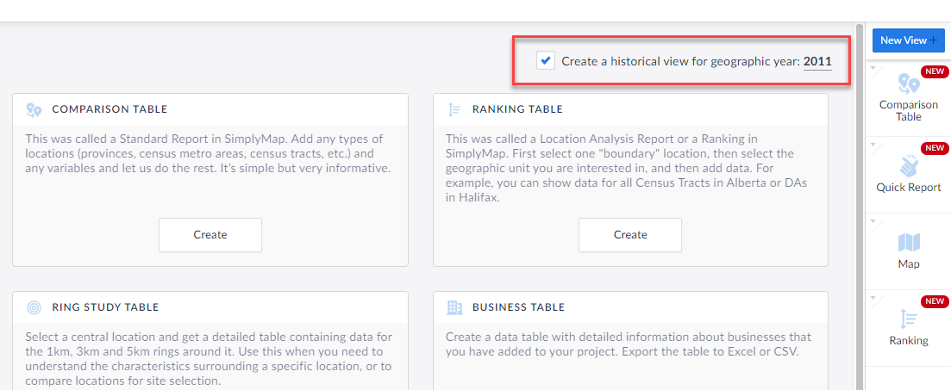The height and width of the screenshot is (390, 951).
Task: Click the Business Table building icon
Action: coord(454,307)
